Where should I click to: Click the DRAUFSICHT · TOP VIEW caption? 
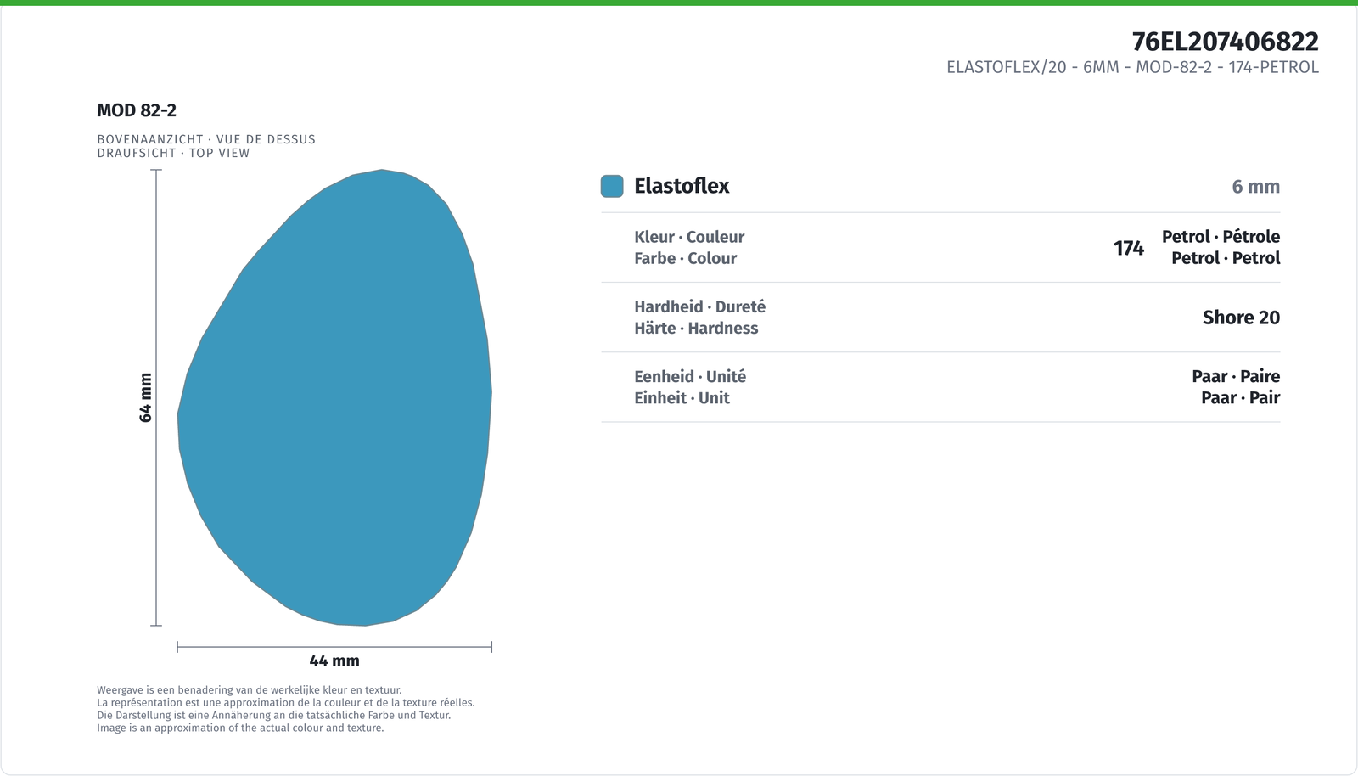point(173,153)
